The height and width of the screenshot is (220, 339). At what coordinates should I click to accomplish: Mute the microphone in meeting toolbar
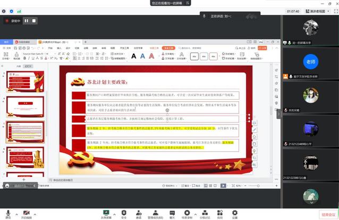(8, 213)
